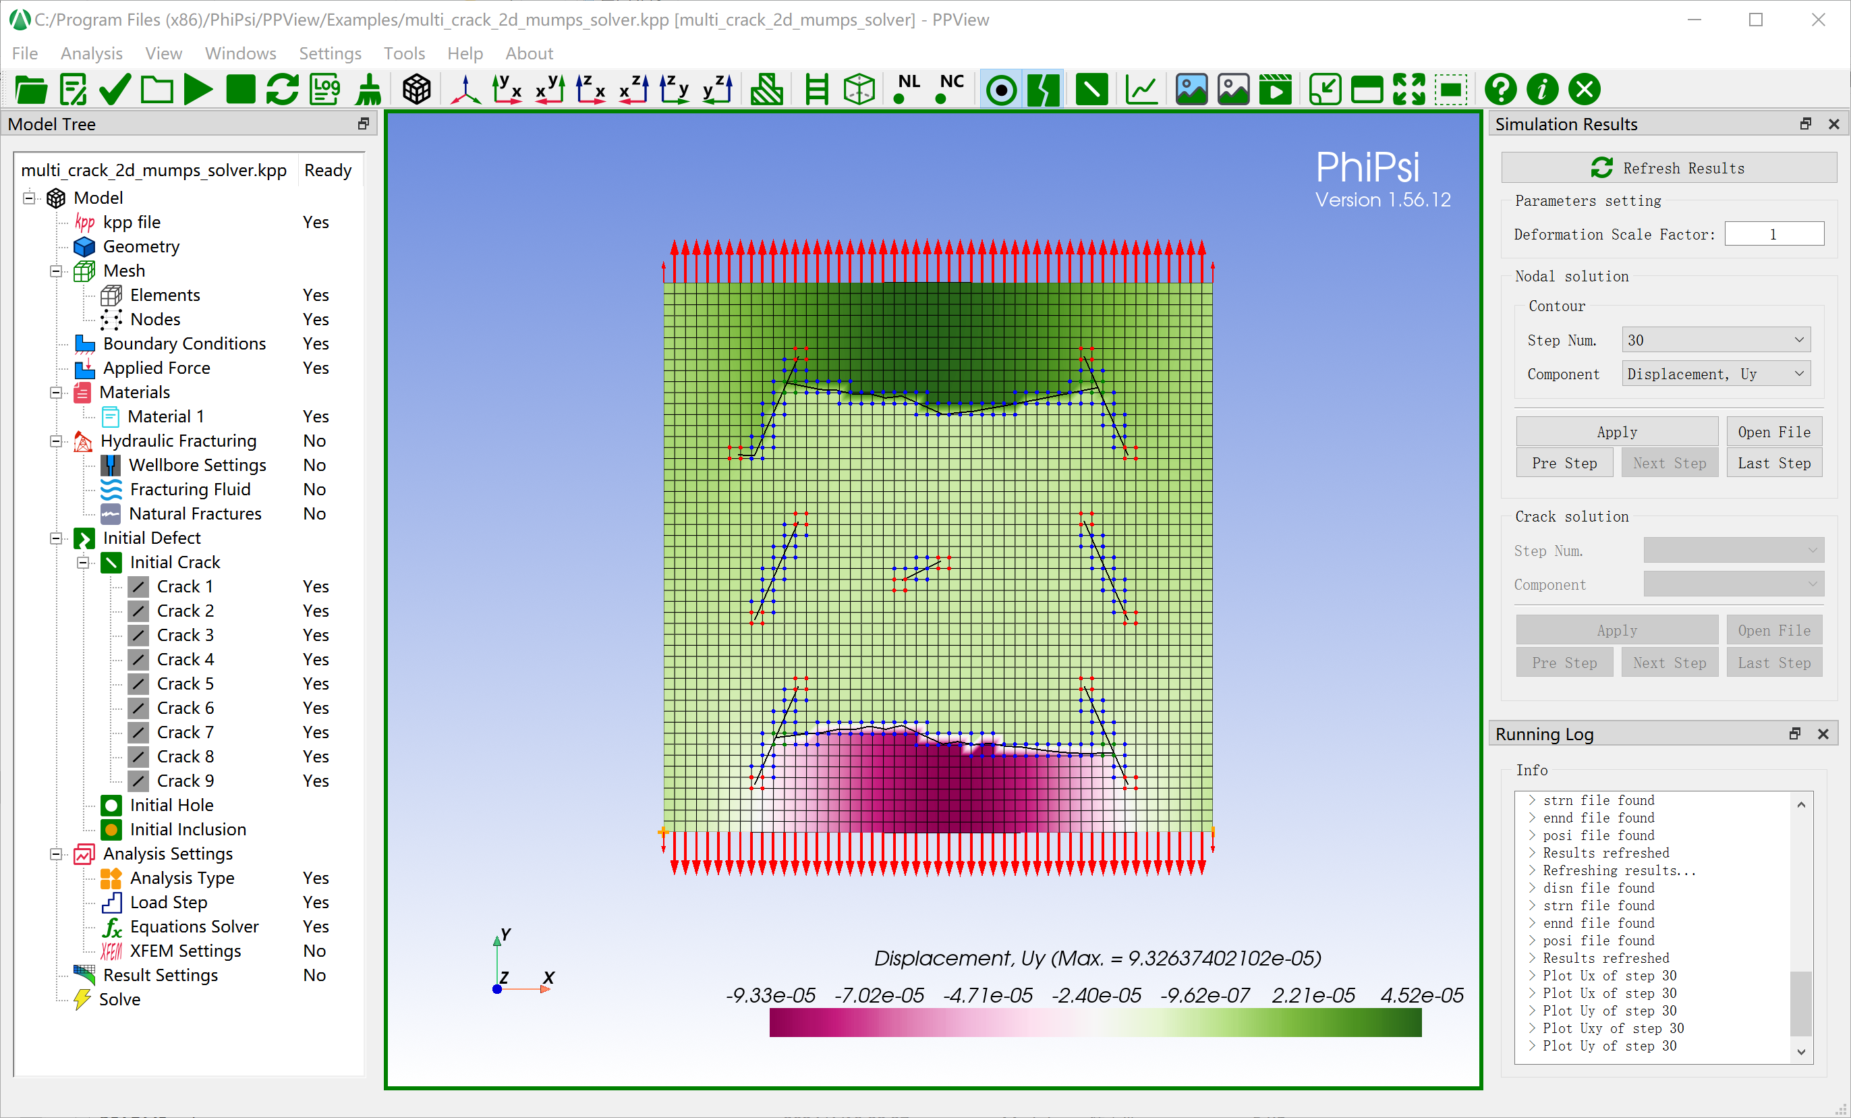The image size is (1851, 1118).
Task: Open the contour Step Num. dropdown
Action: (x=1716, y=339)
